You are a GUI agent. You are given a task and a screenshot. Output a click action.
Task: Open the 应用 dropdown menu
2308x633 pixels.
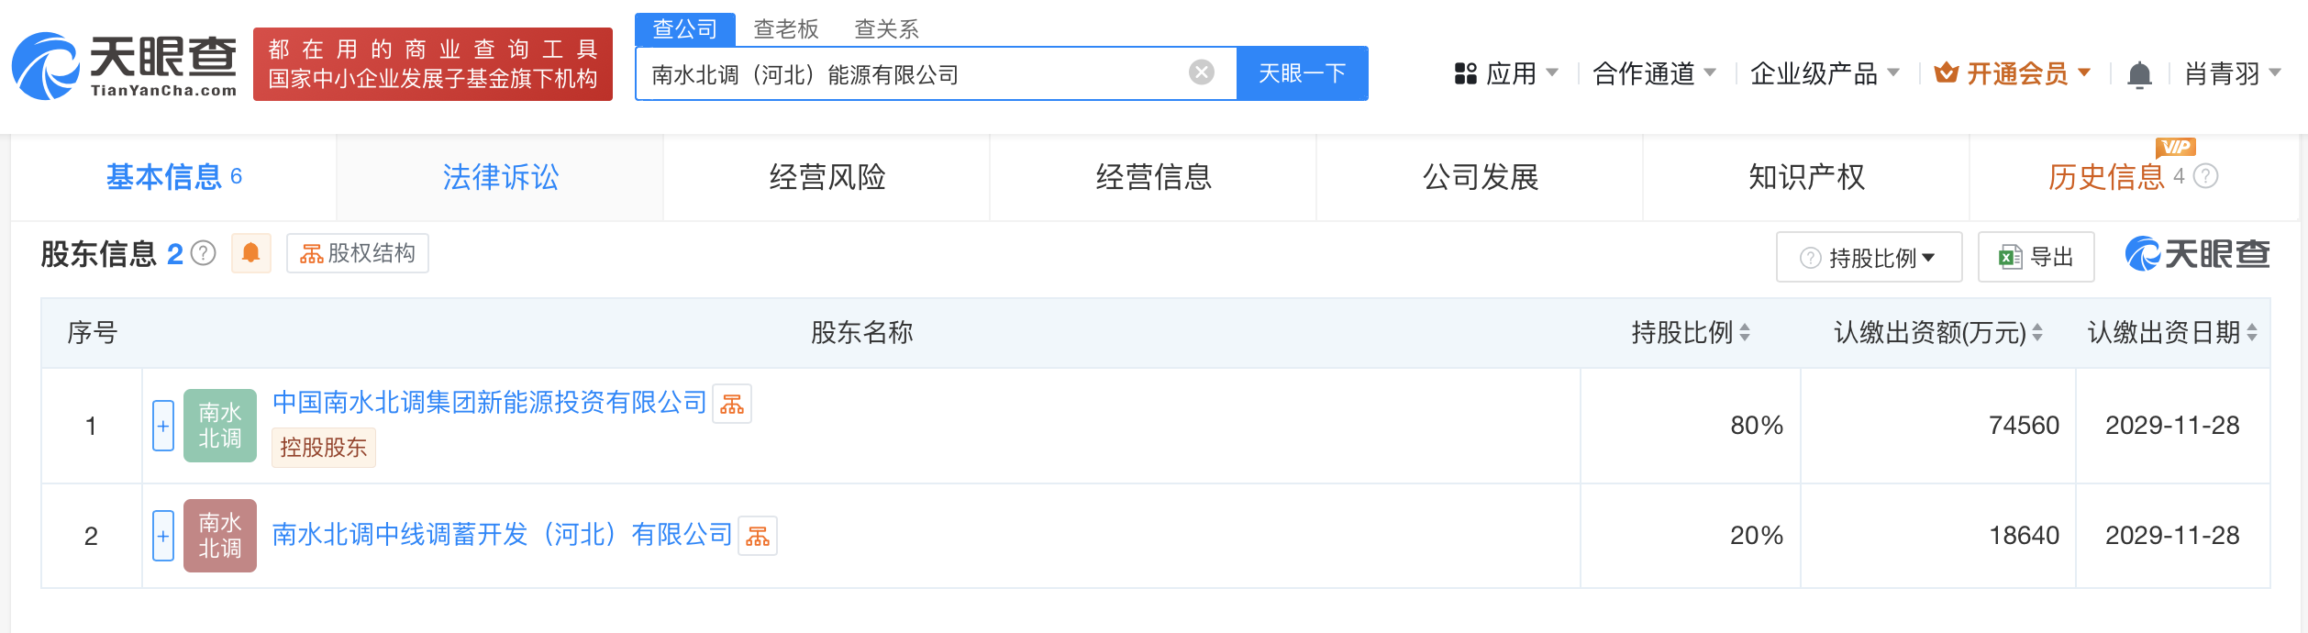[1506, 73]
